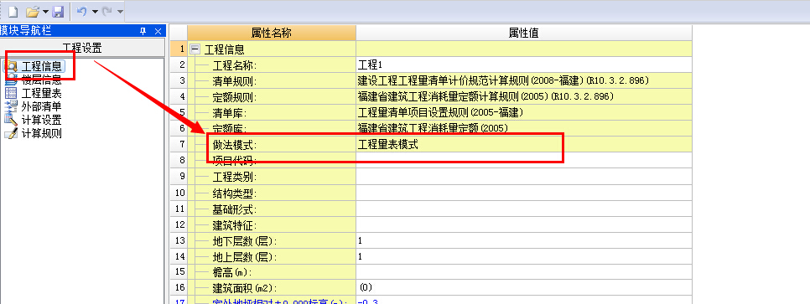Viewport: 810px width, 304px height.
Task: Pin the 模块导航栏 panel
Action: tap(143, 31)
